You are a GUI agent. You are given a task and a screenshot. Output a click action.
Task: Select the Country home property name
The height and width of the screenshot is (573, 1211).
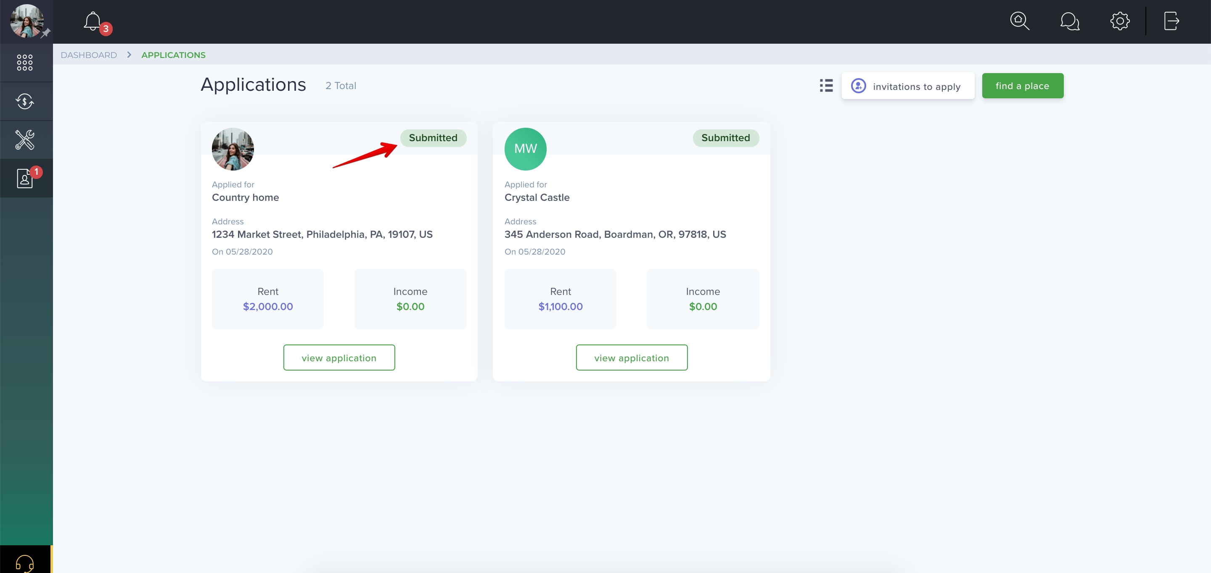pos(246,198)
